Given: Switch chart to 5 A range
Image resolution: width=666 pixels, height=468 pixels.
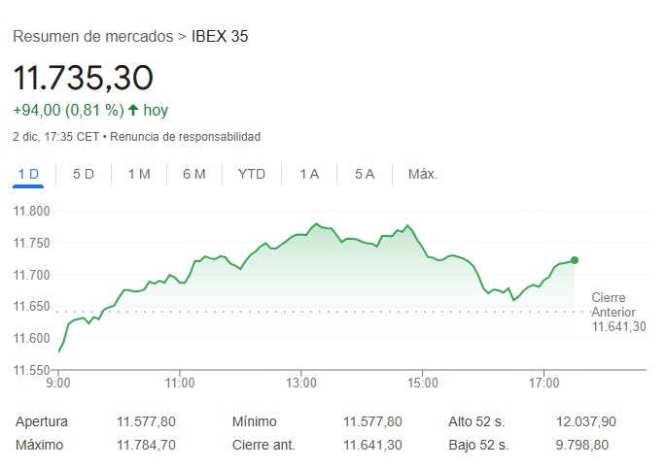Looking at the screenshot, I should [x=365, y=174].
